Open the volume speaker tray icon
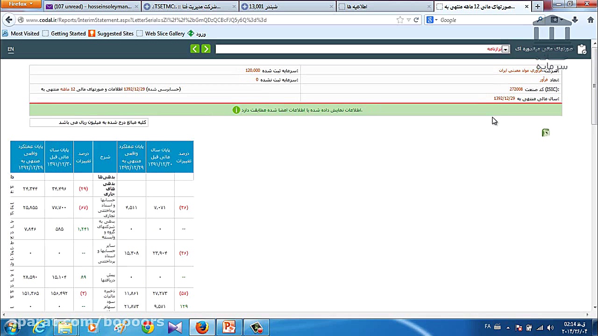This screenshot has height=336, width=598. coord(551,328)
